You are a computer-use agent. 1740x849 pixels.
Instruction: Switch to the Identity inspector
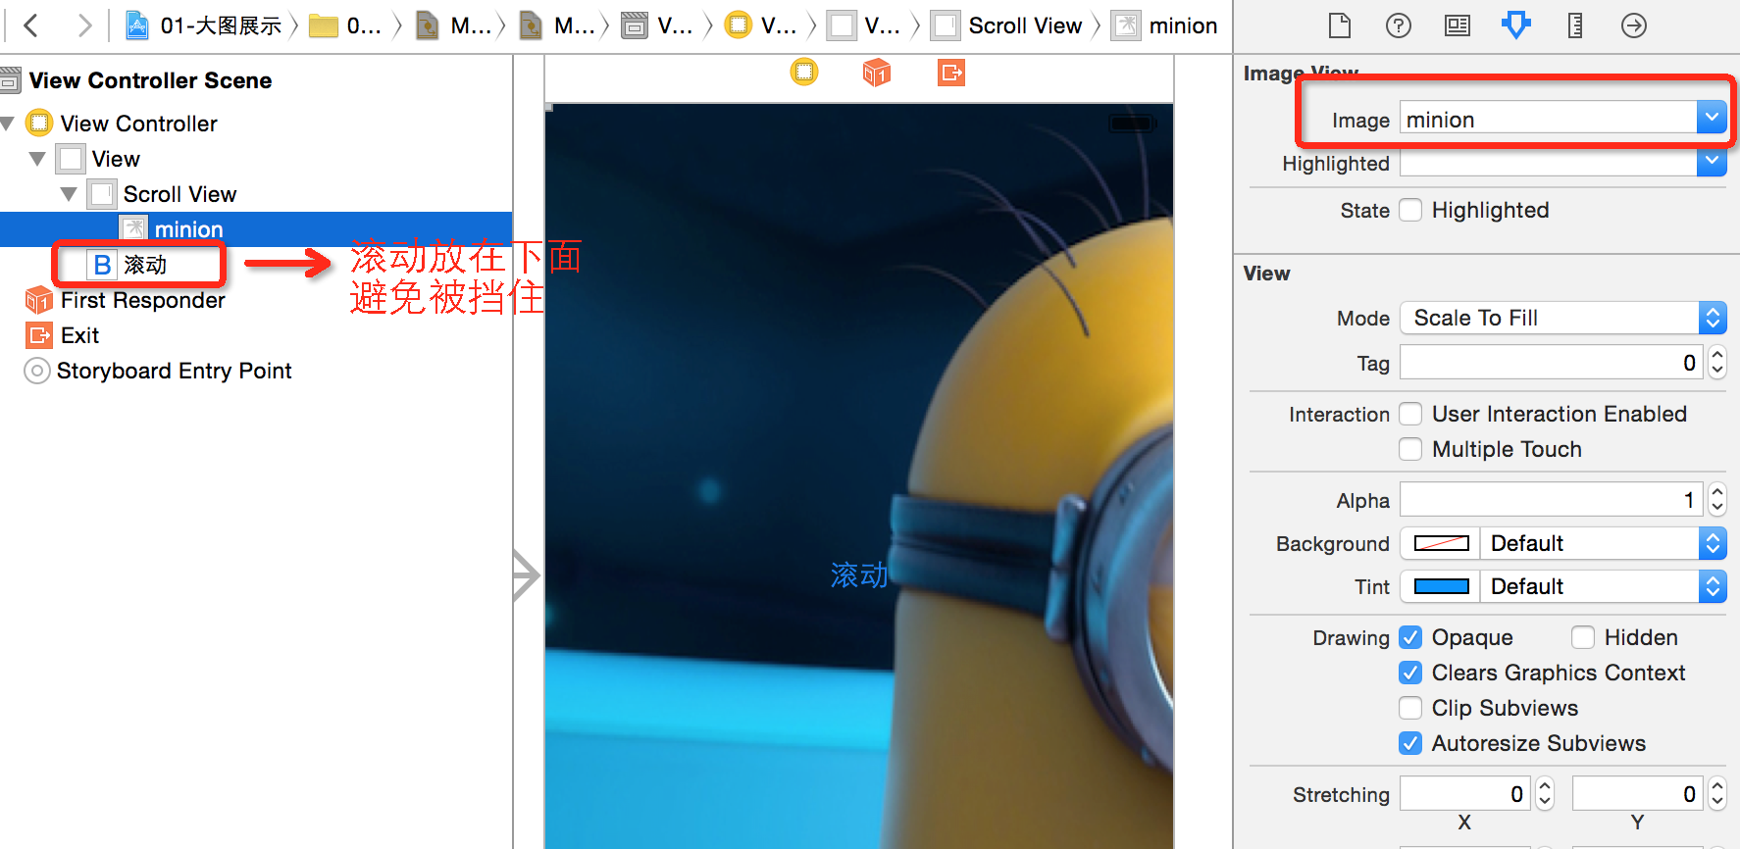click(x=1458, y=25)
